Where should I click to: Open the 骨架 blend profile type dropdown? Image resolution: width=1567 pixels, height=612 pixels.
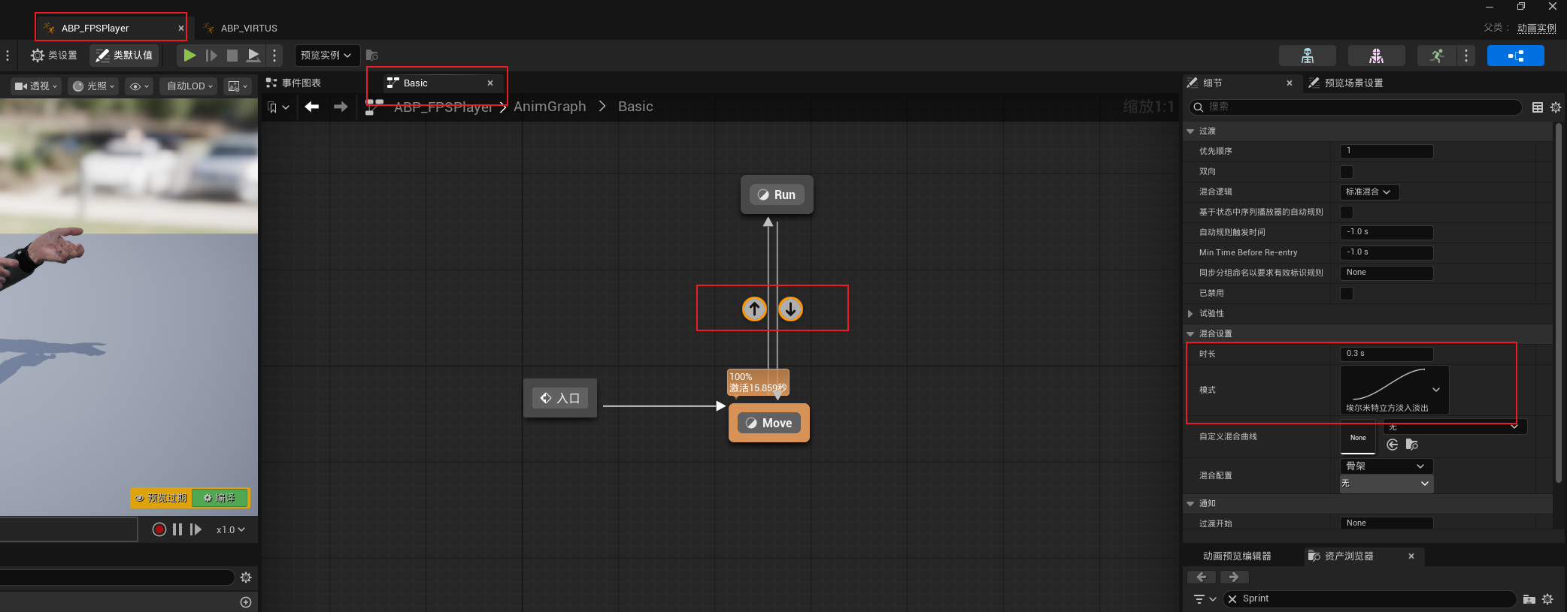point(1387,466)
